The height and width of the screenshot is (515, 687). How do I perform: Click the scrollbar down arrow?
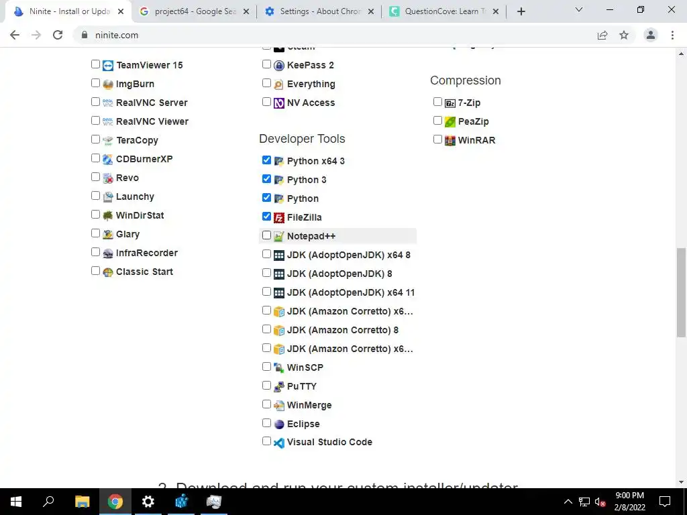pos(681,482)
